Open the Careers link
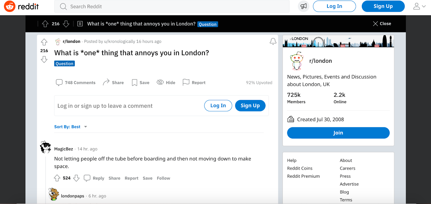Image resolution: width=431 pixels, height=204 pixels. pos(347,168)
